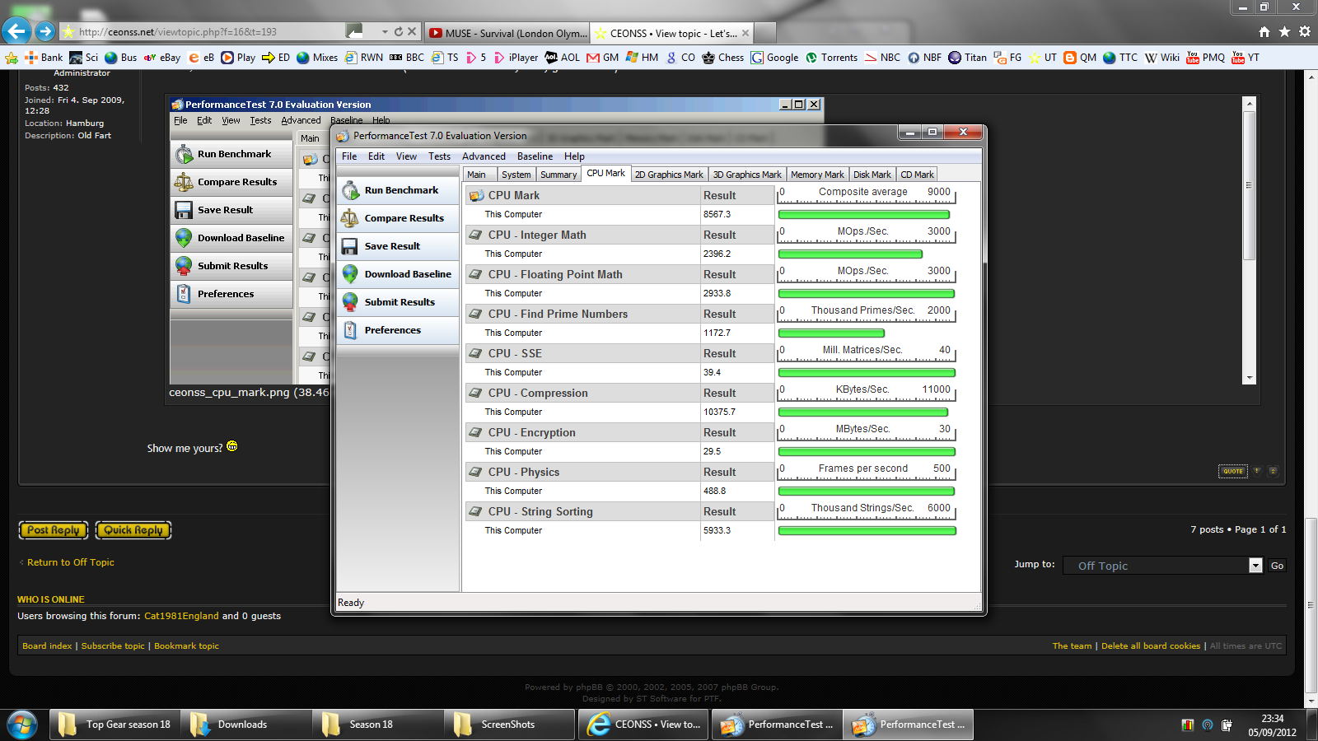
Task: Switch to the 3D Graphics Mark tab
Action: [746, 175]
